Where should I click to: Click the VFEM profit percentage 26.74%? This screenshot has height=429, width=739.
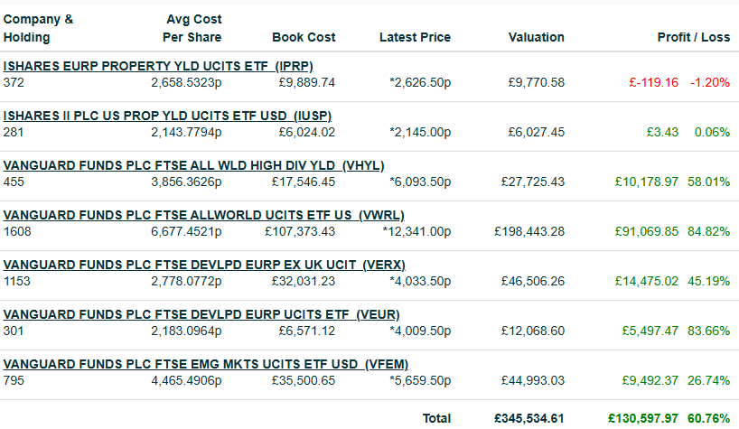click(711, 380)
